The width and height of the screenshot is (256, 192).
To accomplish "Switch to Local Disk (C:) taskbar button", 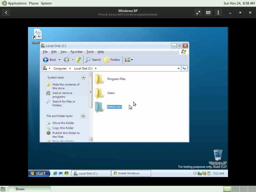I will pos(91,173).
